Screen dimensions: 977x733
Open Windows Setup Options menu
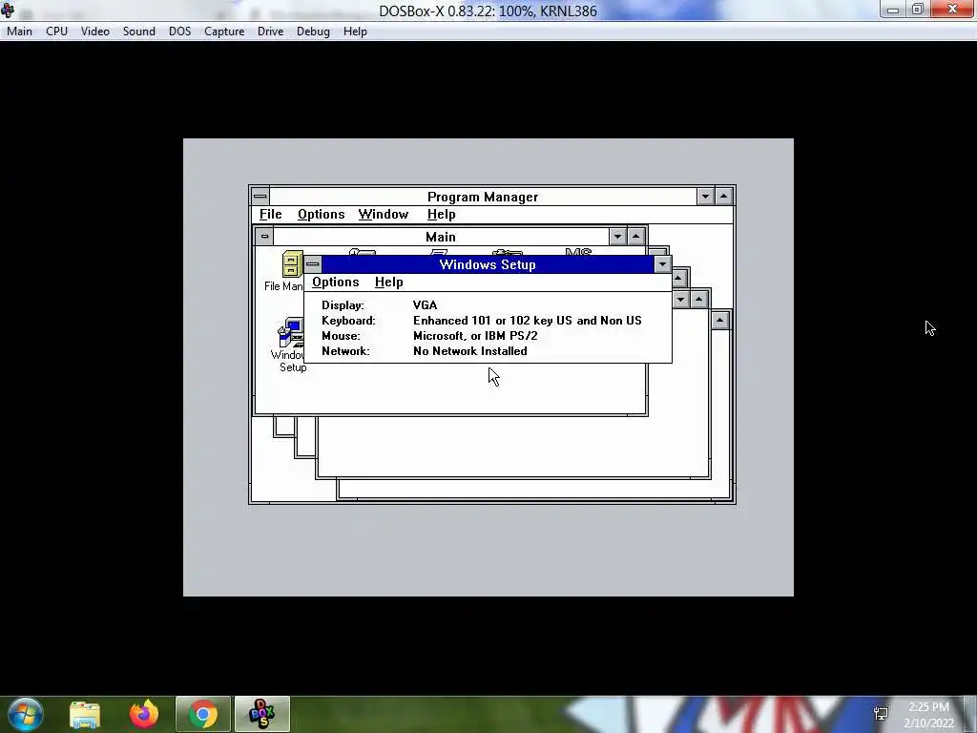click(x=336, y=283)
